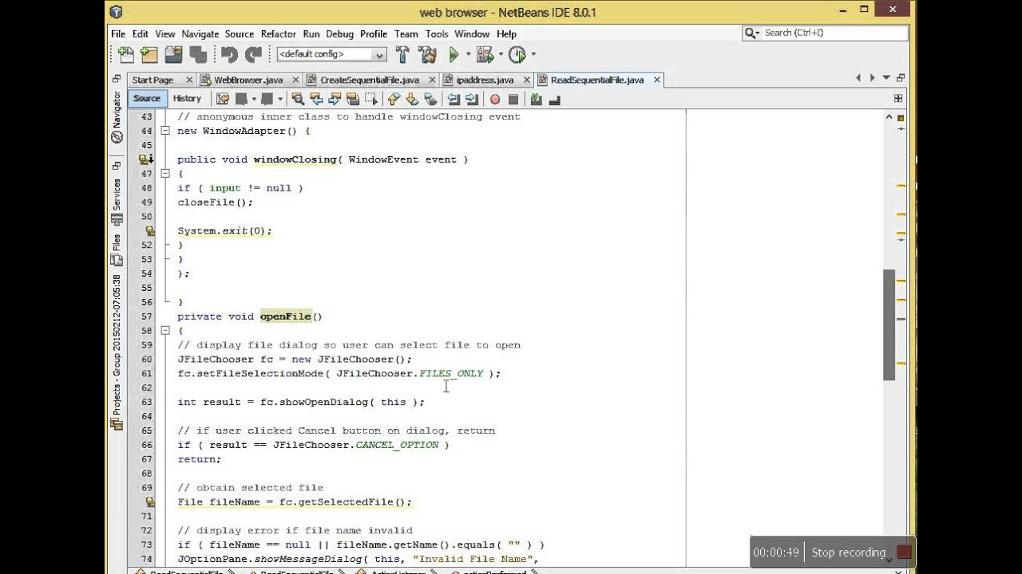Click the Build Project hammer icon
Viewport: 1022px width, 574px height.
pos(402,54)
